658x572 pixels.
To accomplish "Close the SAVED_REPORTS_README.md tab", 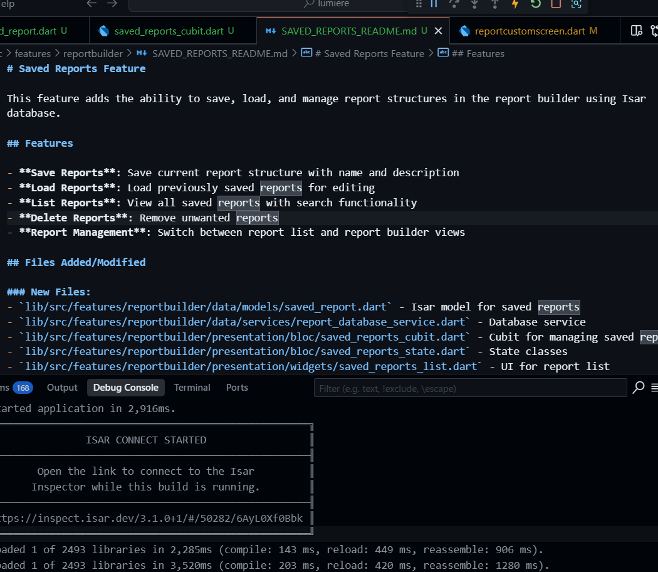I will [x=438, y=31].
